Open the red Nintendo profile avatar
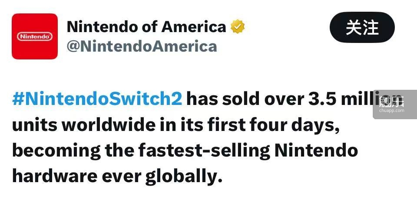The height and width of the screenshot is (209, 417). click(x=35, y=36)
